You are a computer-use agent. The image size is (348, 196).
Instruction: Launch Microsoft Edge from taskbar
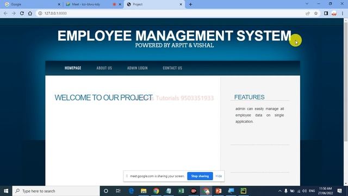pyautogui.click(x=131, y=191)
